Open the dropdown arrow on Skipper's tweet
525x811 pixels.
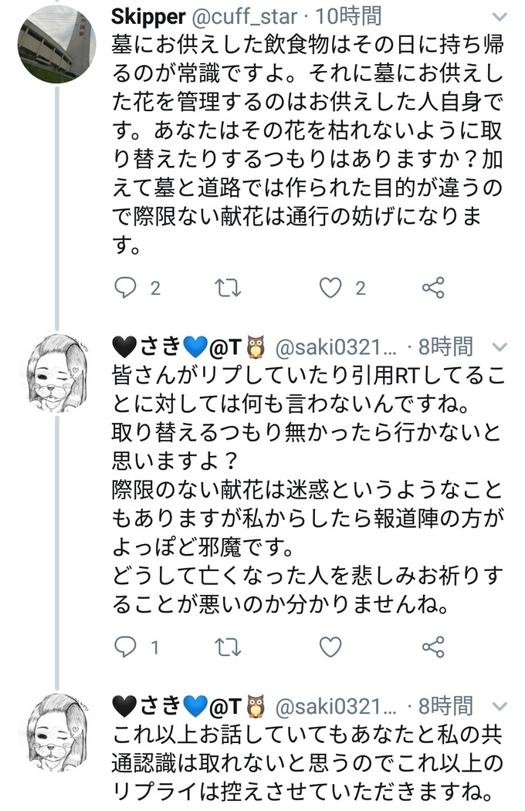coord(500,18)
